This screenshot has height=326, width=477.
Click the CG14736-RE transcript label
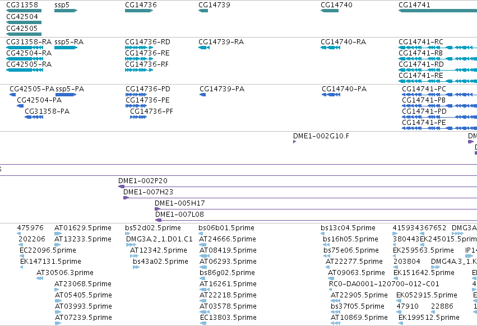click(x=147, y=53)
